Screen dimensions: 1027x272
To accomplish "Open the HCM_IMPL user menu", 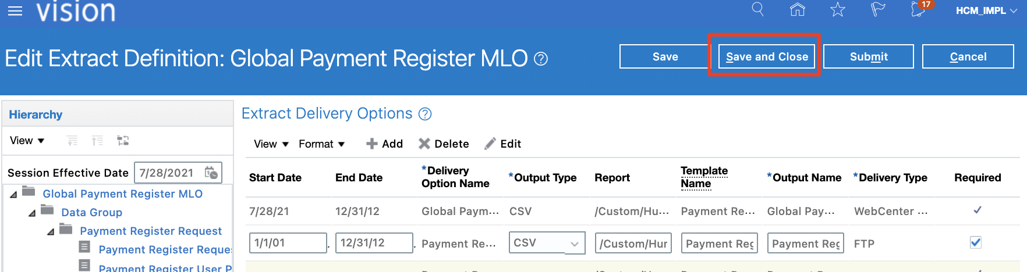I will click(x=986, y=10).
